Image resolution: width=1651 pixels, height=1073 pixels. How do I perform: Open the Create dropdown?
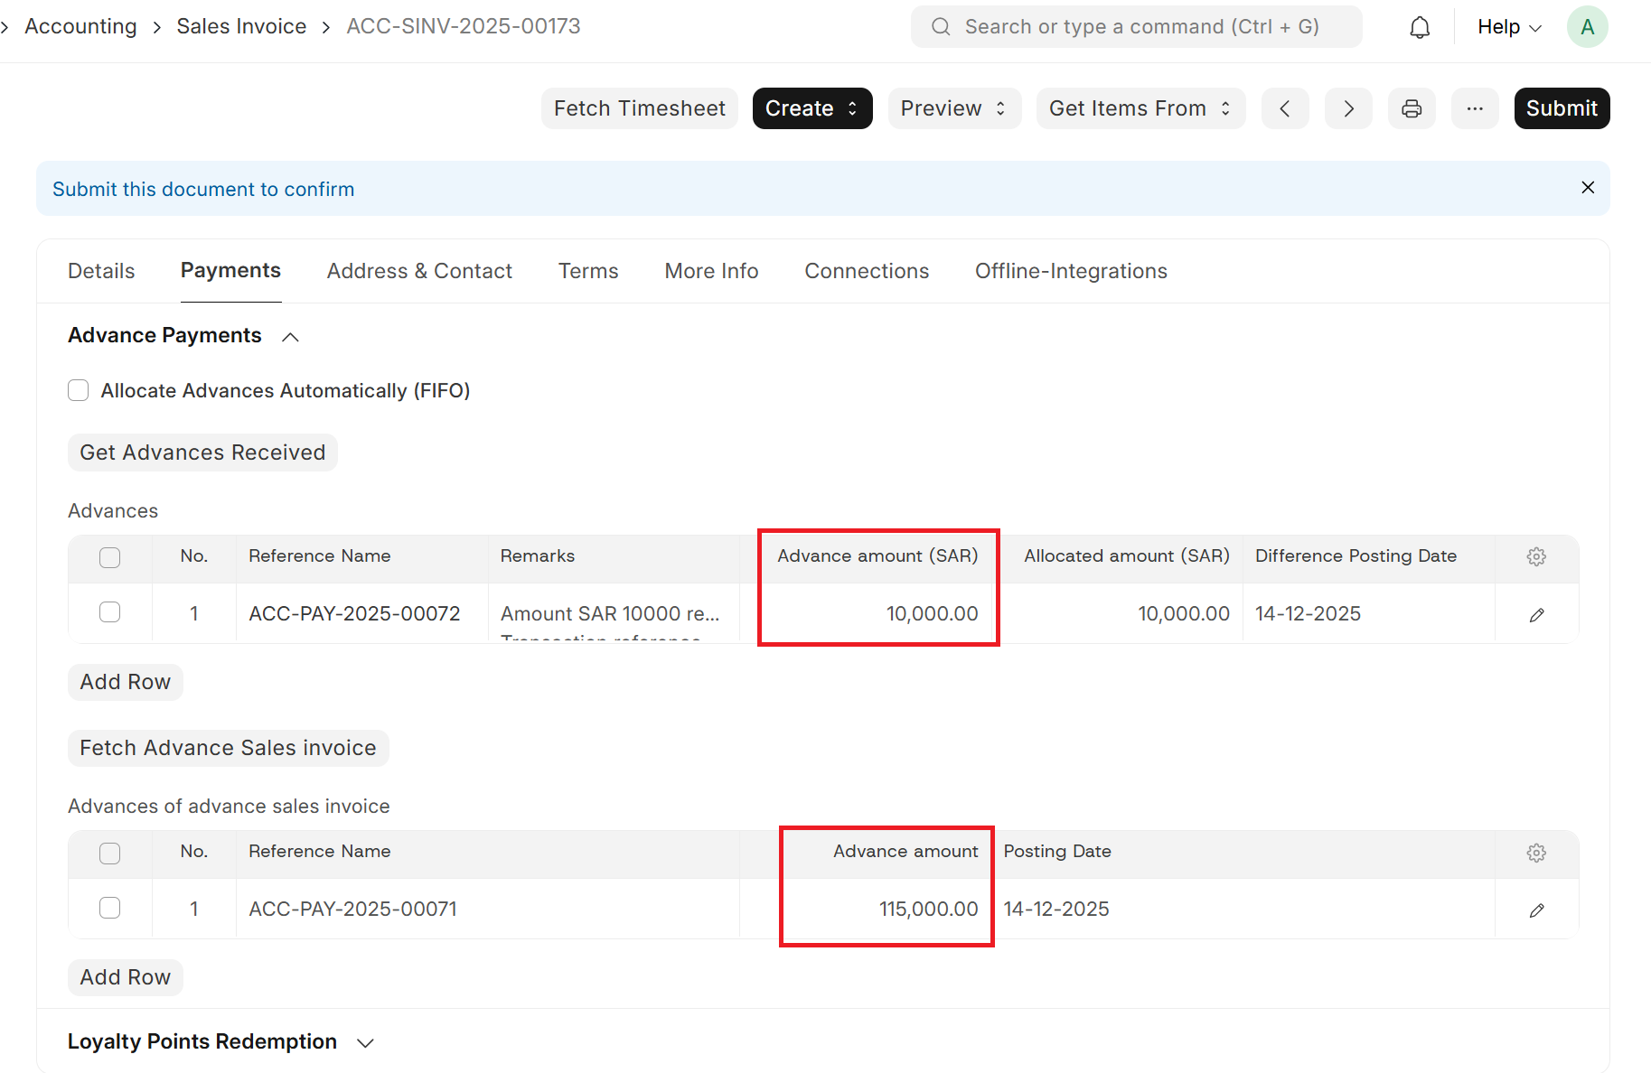[x=811, y=108]
